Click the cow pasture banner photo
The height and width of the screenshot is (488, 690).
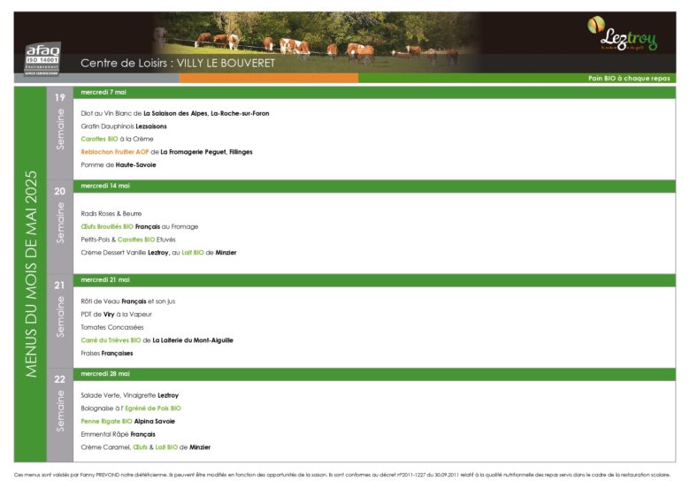[315, 42]
